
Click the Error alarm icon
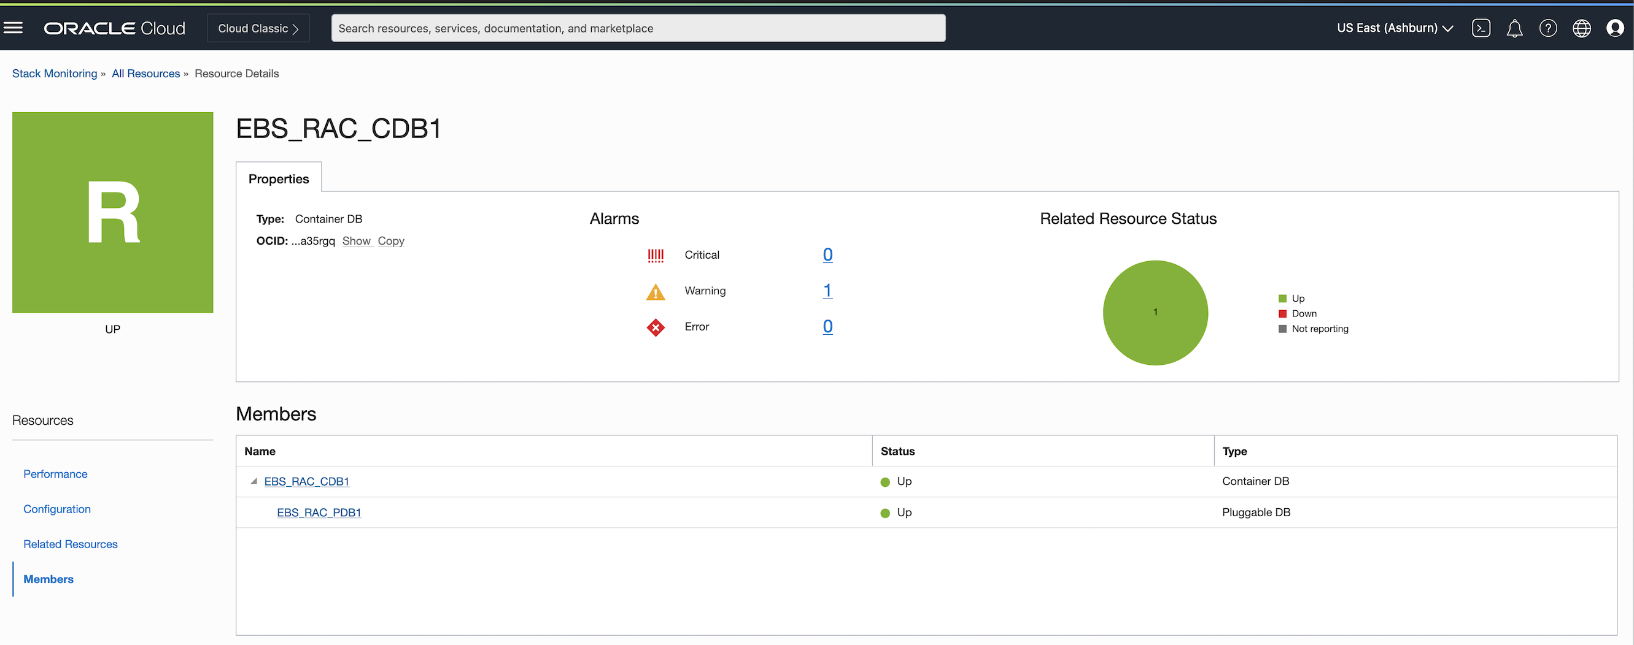pyautogui.click(x=655, y=327)
